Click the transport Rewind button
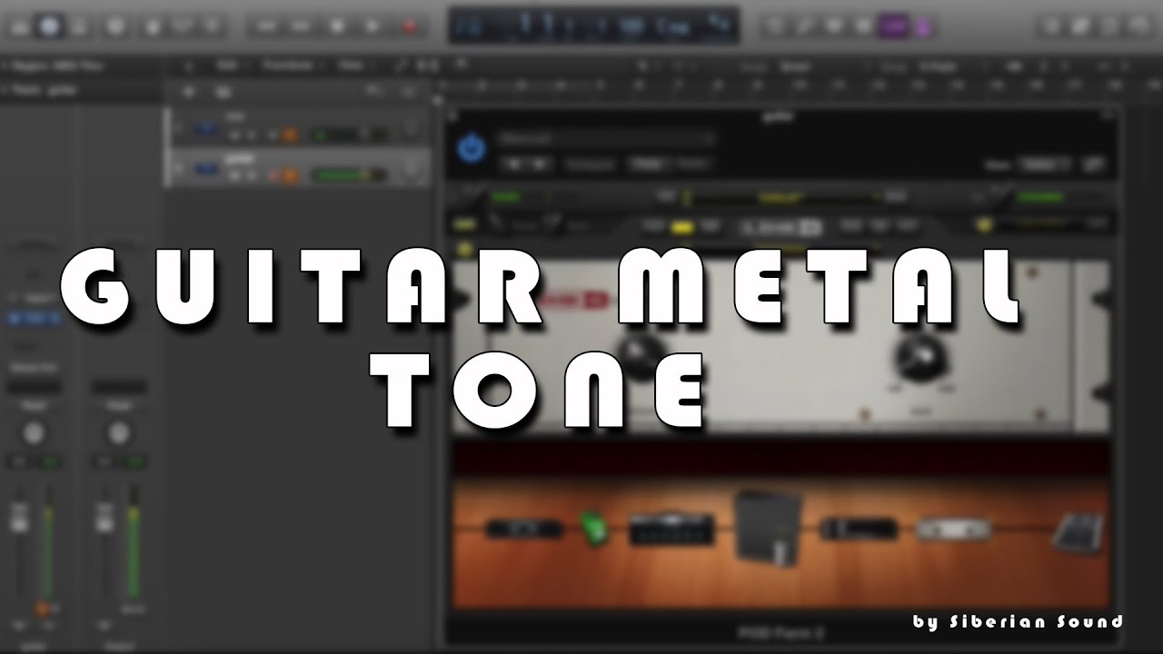This screenshot has width=1163, height=654. coord(266,26)
